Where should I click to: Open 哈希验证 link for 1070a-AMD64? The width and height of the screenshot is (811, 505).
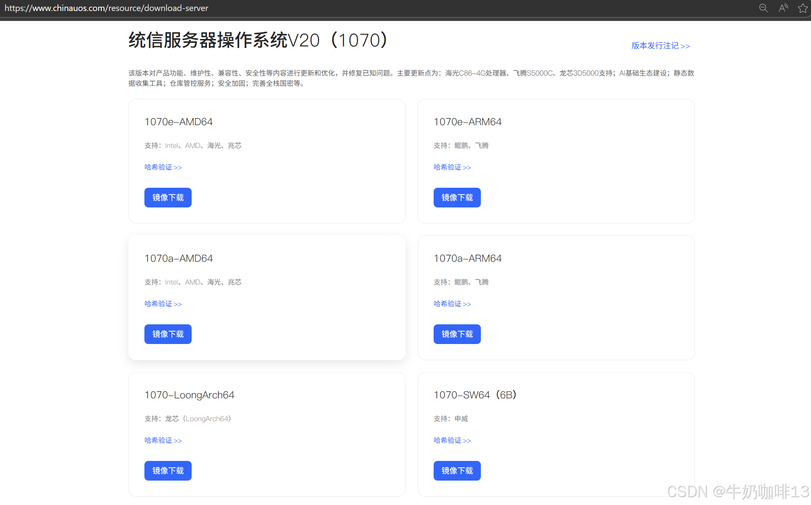pos(163,304)
